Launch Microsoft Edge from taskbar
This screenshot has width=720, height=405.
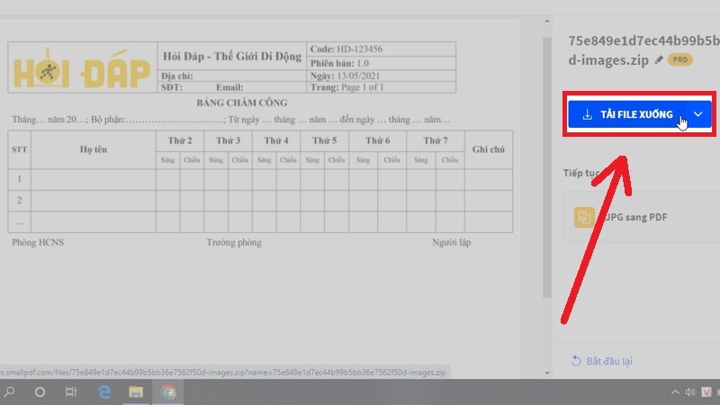(104, 392)
